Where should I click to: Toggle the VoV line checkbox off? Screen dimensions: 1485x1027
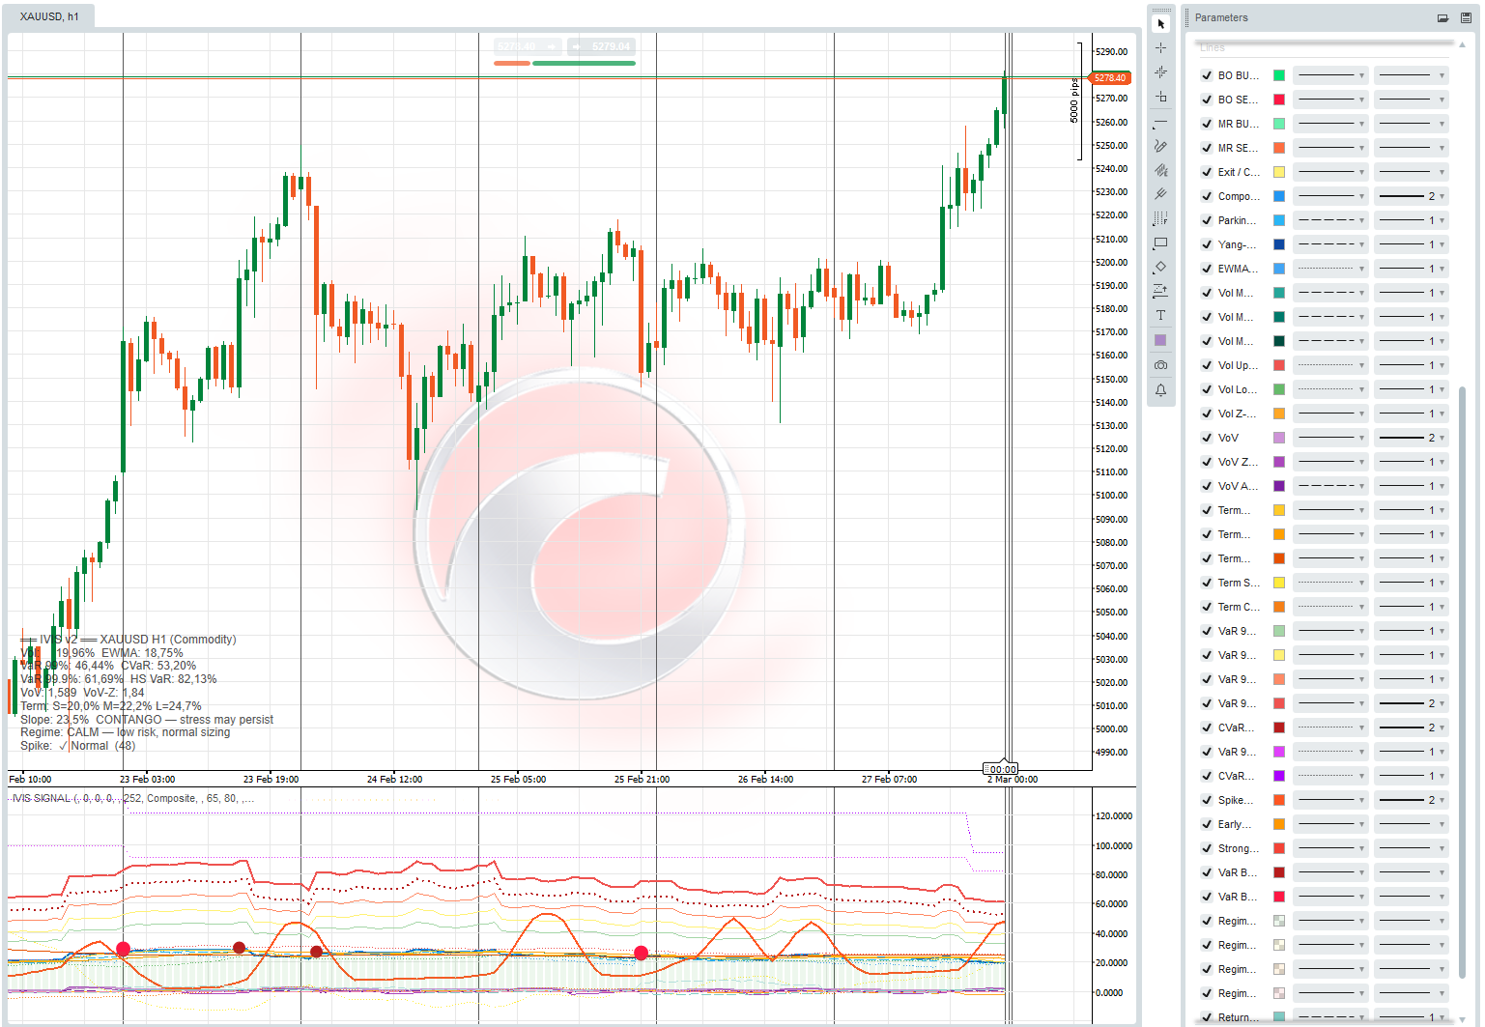pyautogui.click(x=1206, y=438)
